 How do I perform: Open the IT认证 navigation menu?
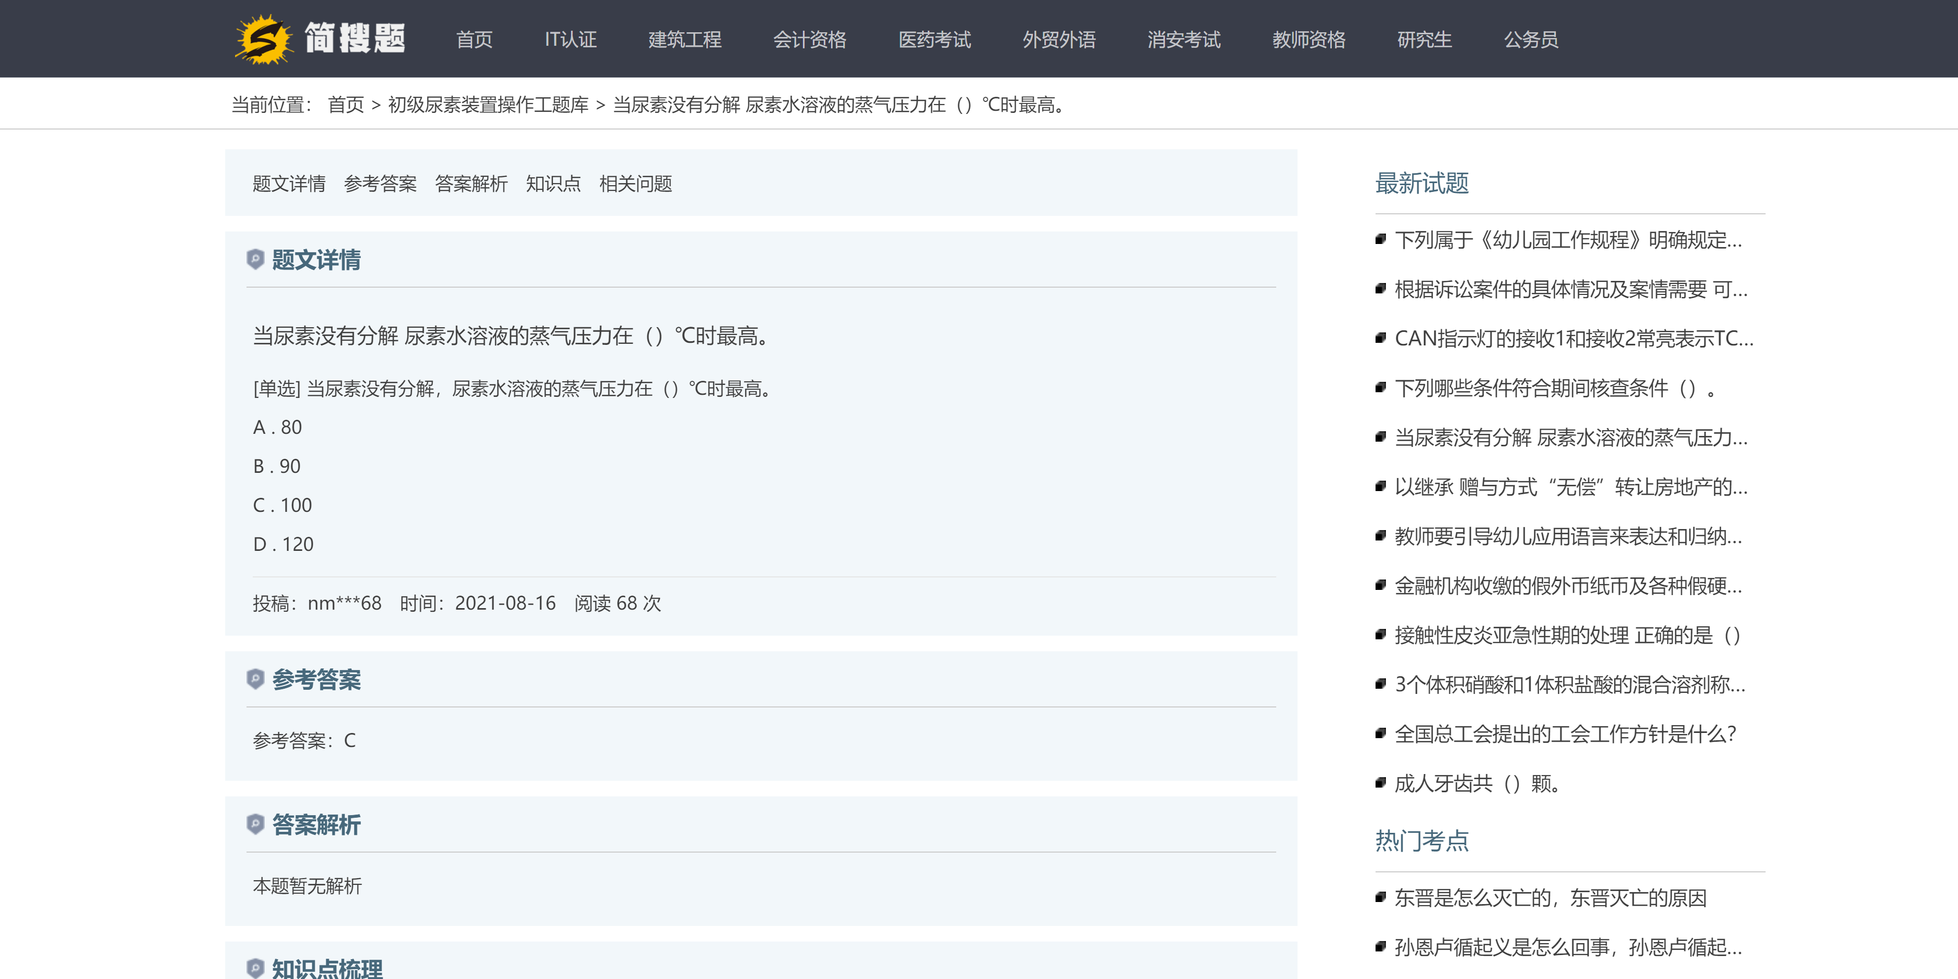coord(570,40)
